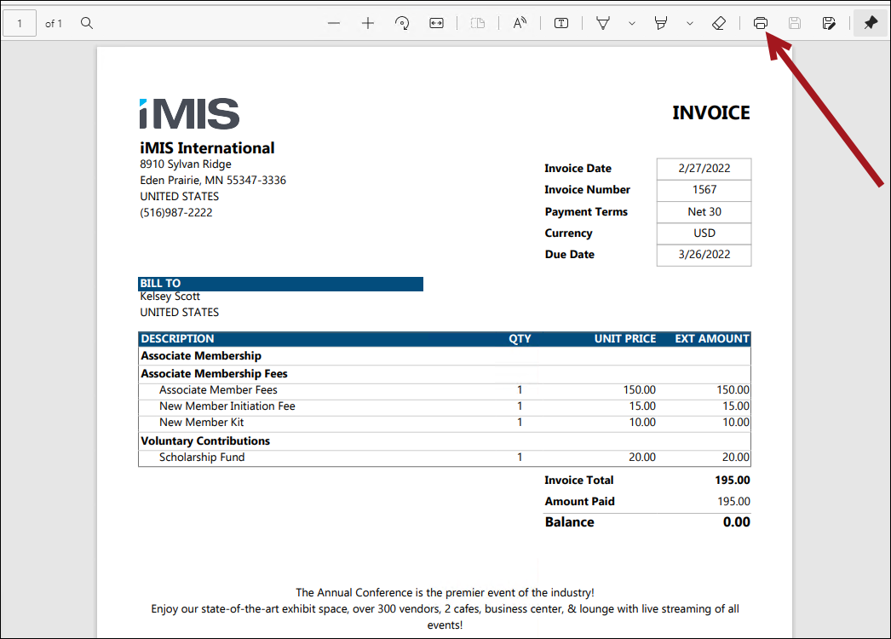Screen dimensions: 891x639
Task: Click the INVOICE heading
Action: [711, 112]
